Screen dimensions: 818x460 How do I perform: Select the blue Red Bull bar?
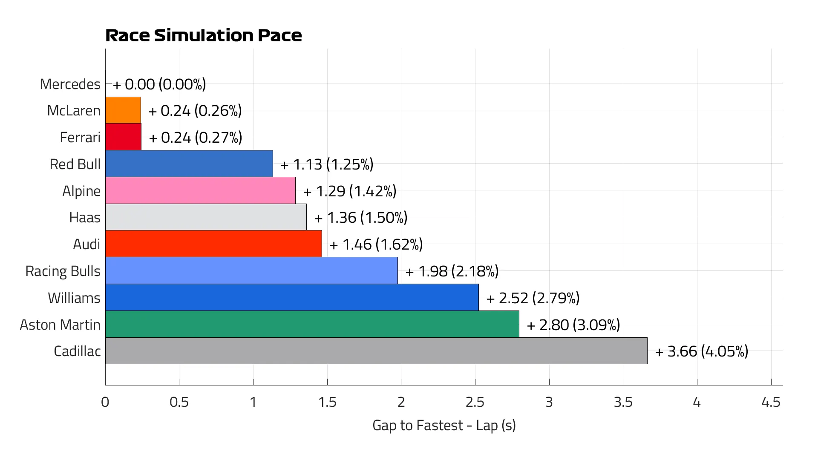[x=189, y=164]
